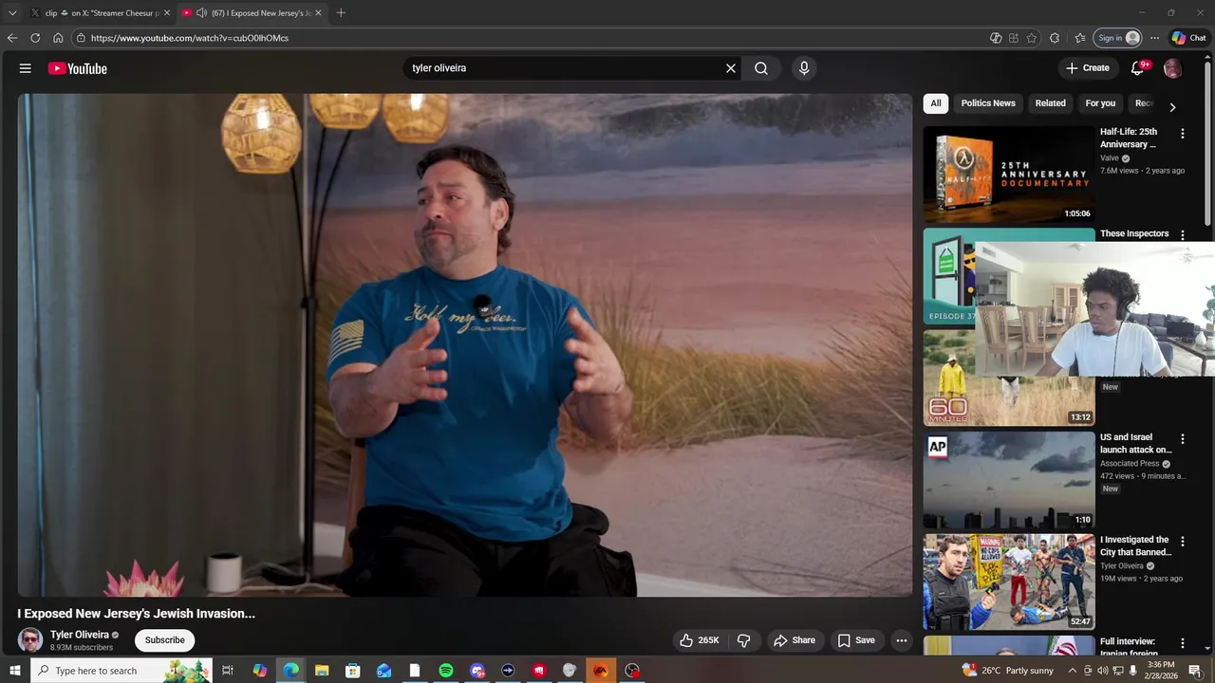The height and width of the screenshot is (683, 1215).
Task: Click the Windows taskbar search box
Action: 121,671
